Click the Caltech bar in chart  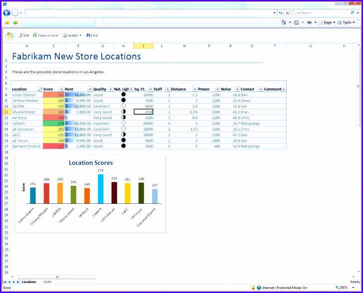[101, 189]
